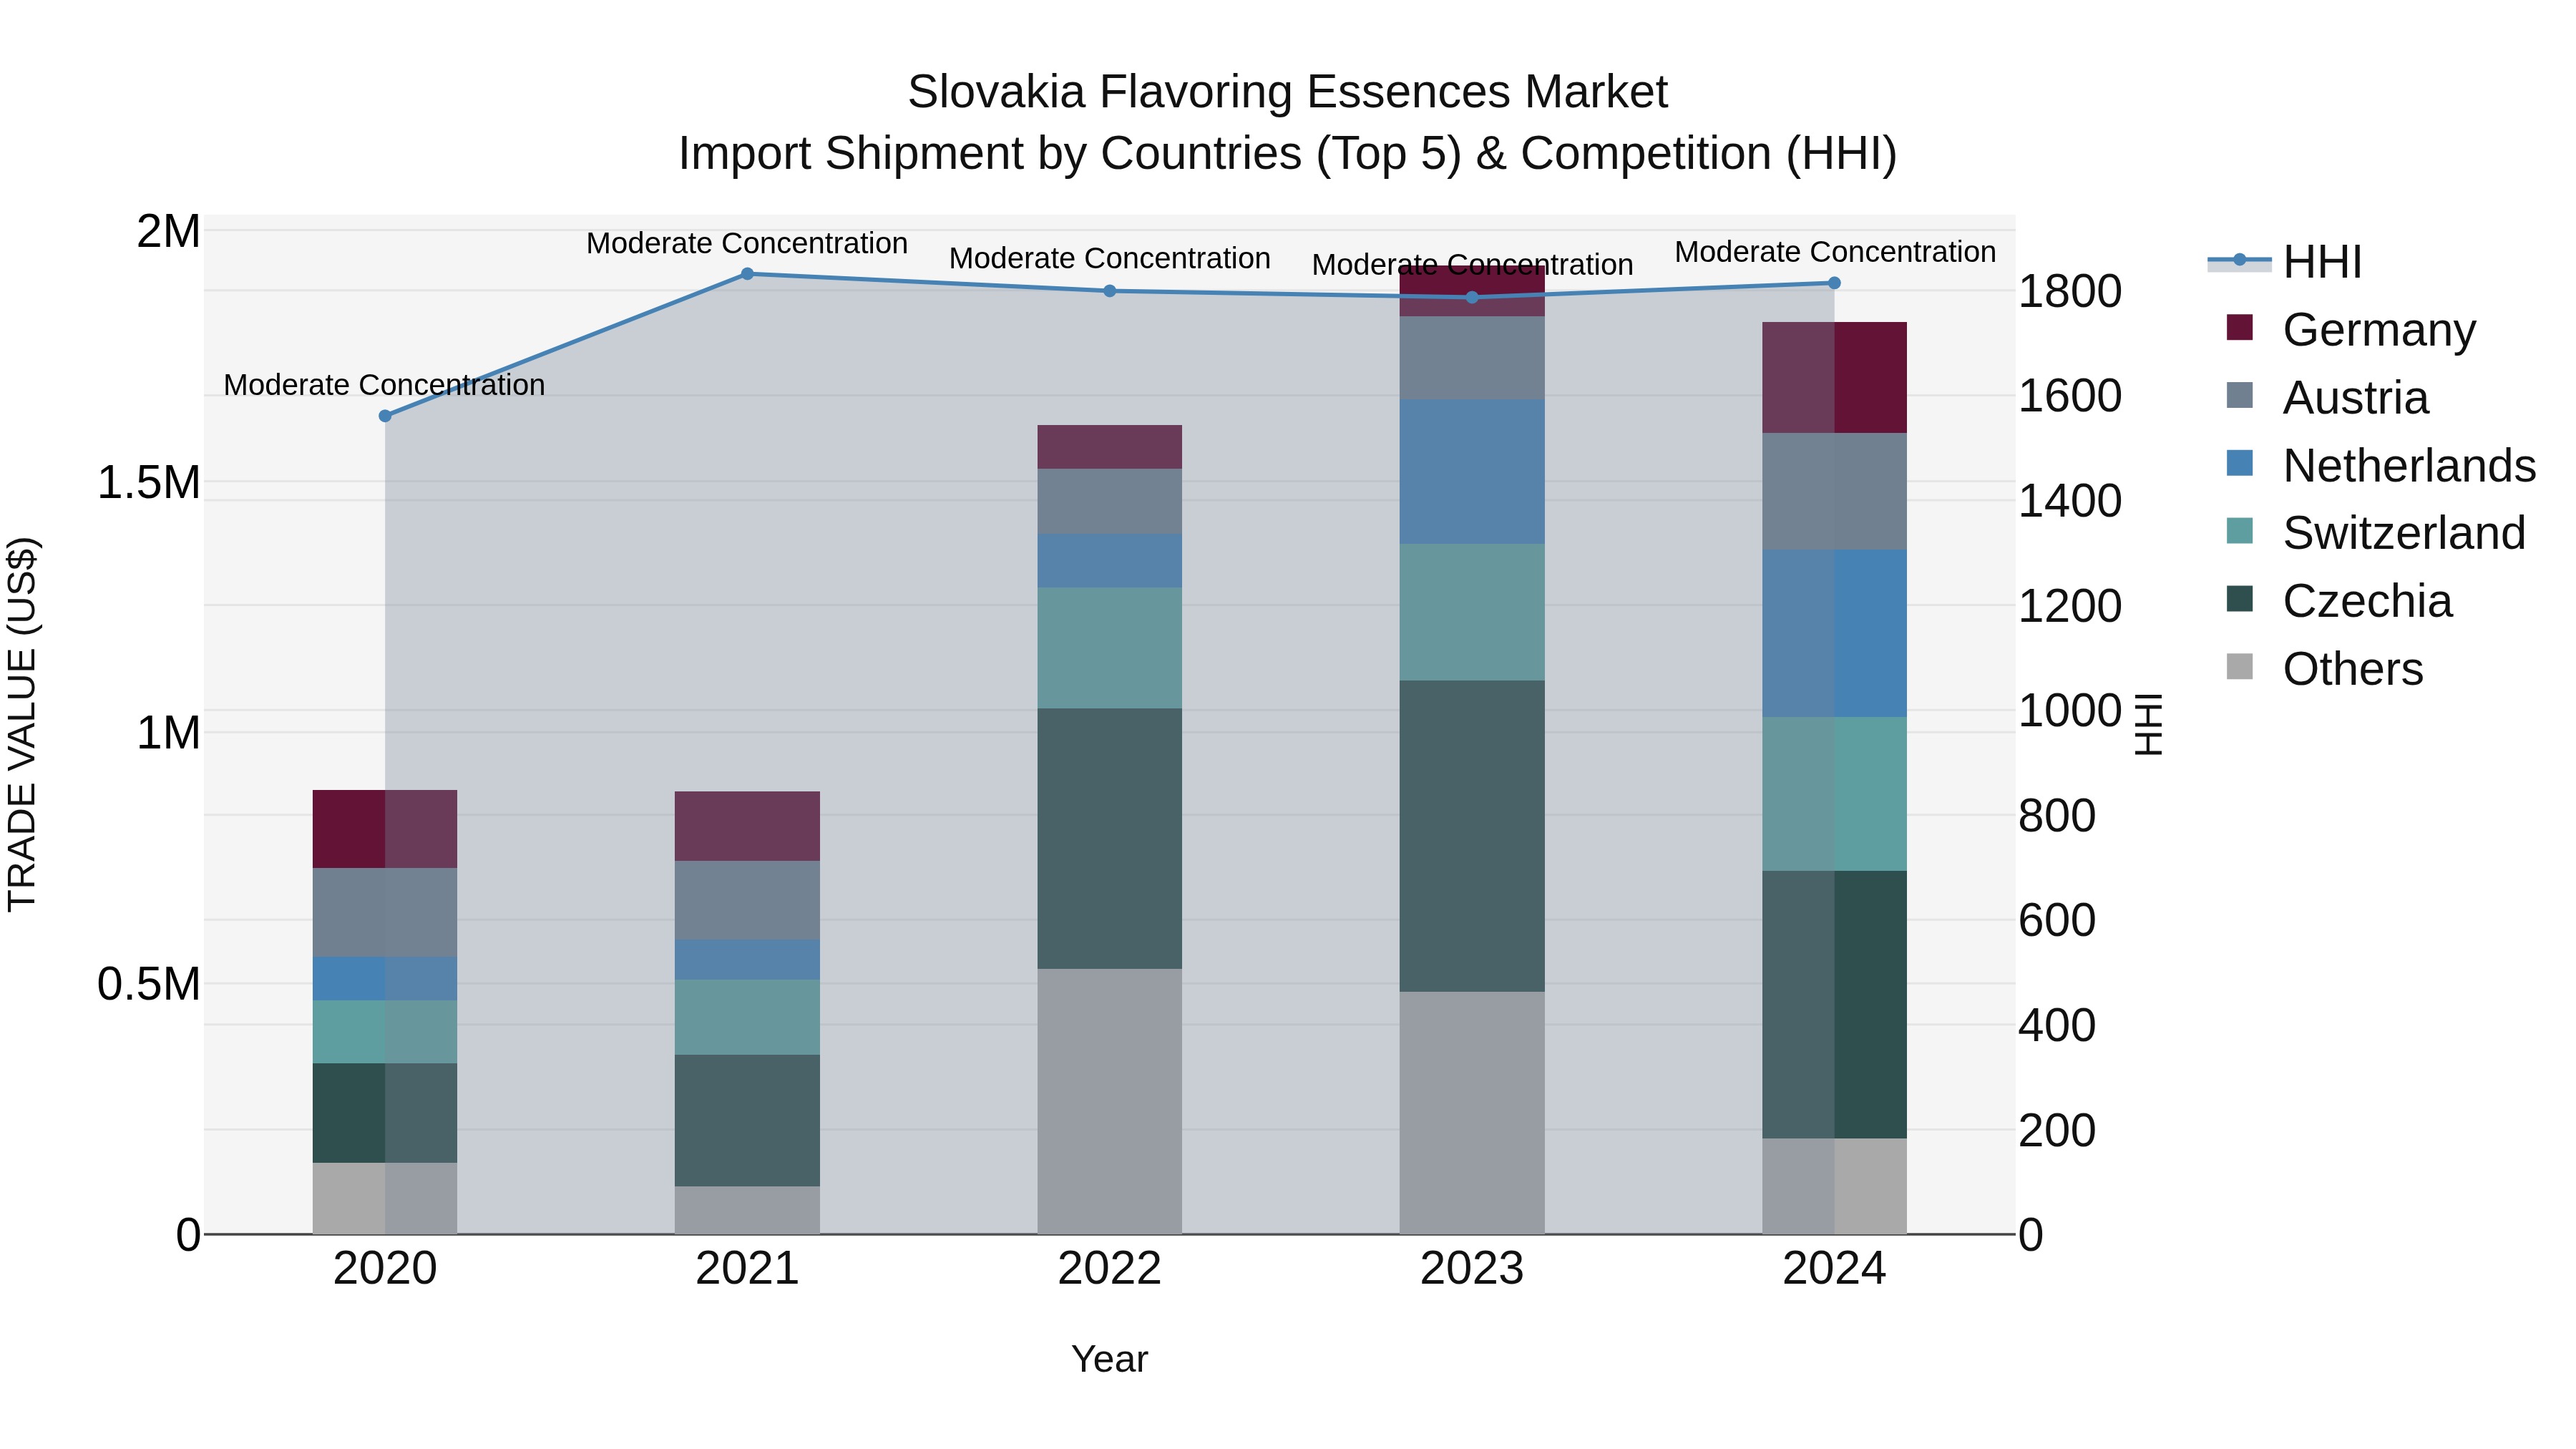Click the x-axis label 2021
The image size is (2576, 1449).
[x=747, y=1269]
